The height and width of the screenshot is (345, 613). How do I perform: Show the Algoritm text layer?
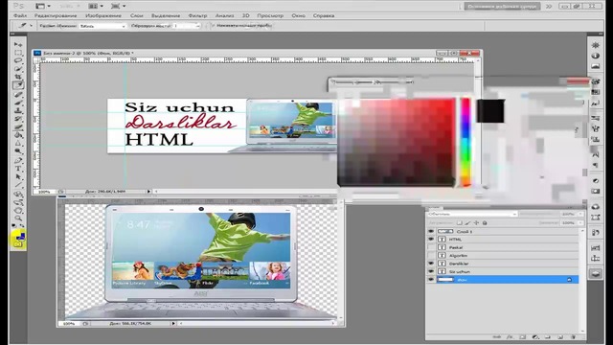(x=431, y=256)
